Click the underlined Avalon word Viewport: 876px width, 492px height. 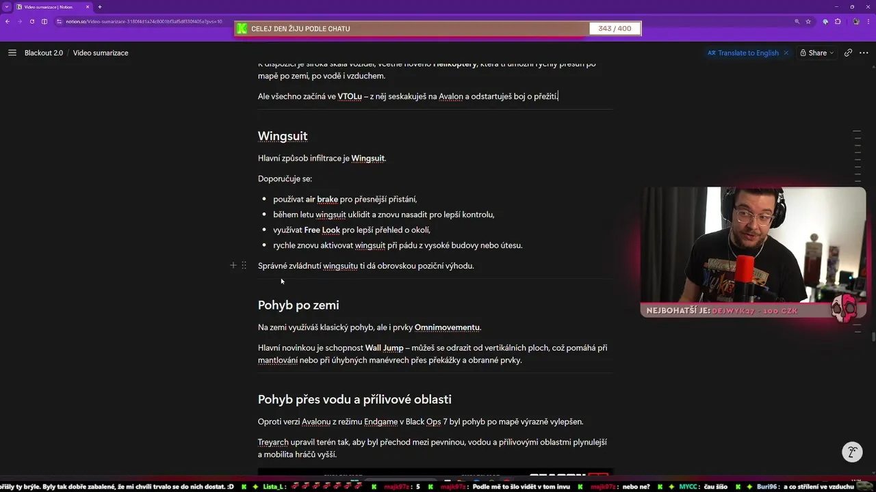451,96
